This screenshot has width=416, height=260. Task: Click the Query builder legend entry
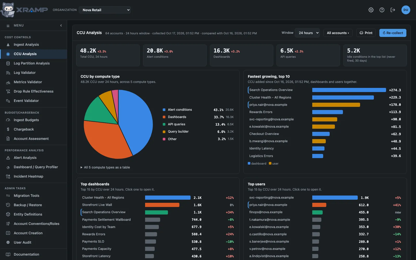click(x=198, y=132)
